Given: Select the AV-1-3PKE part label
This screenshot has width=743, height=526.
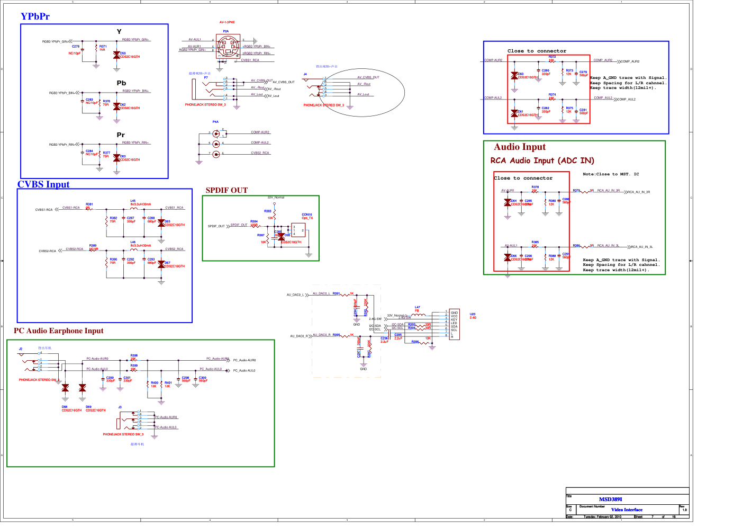Looking at the screenshot, I should [227, 22].
